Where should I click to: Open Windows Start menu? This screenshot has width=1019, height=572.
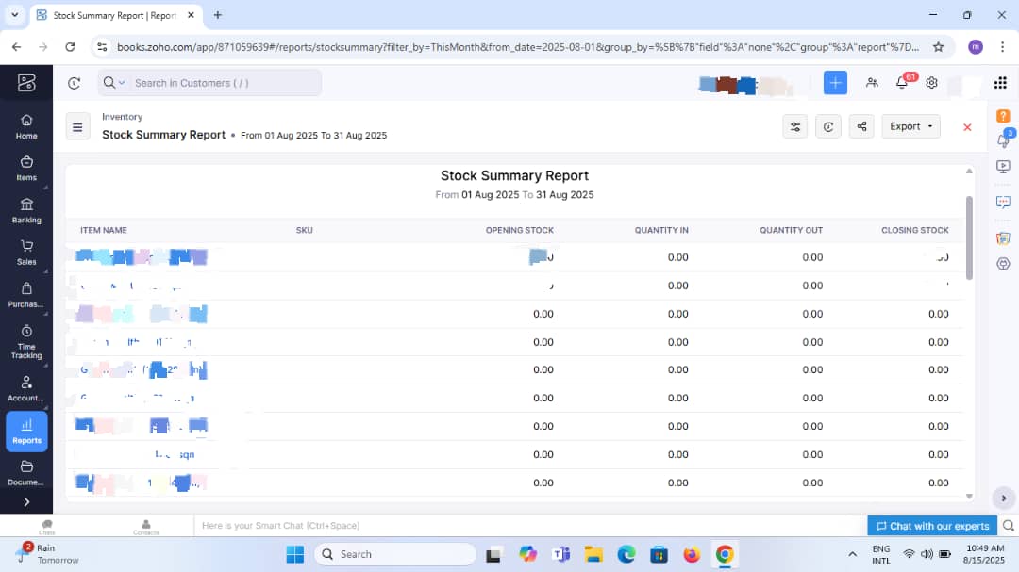click(295, 554)
